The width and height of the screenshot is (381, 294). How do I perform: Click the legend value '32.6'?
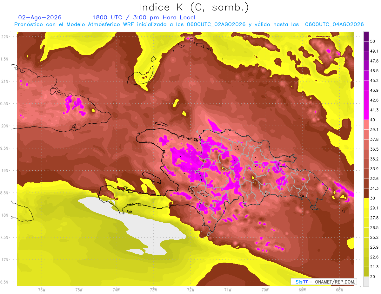(374, 179)
